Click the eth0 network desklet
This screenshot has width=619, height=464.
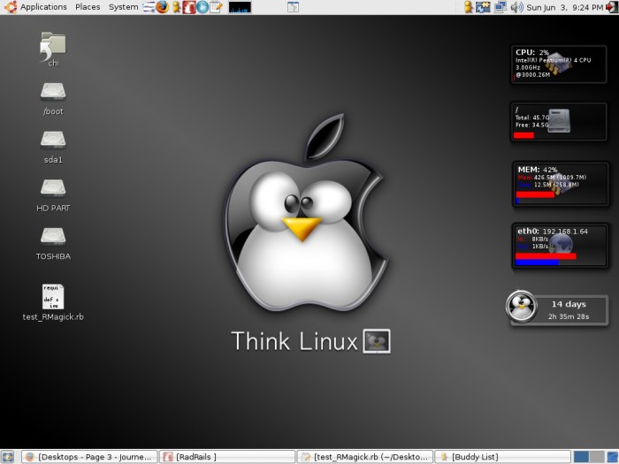560,247
